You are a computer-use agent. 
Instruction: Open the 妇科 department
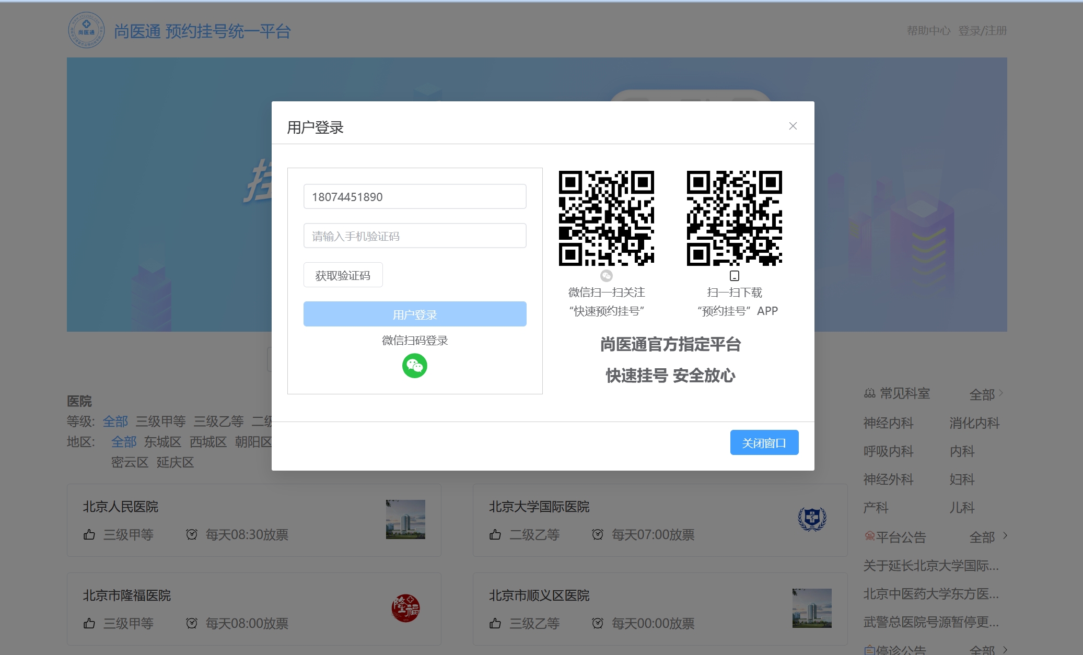(x=962, y=479)
